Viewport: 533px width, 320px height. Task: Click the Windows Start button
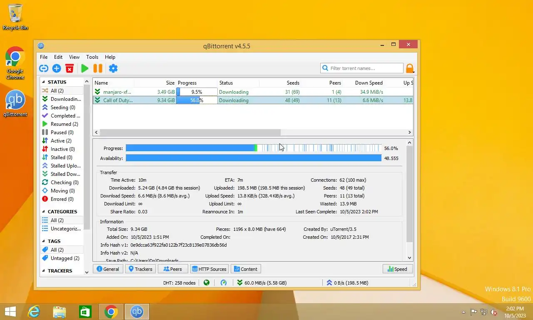[10, 312]
